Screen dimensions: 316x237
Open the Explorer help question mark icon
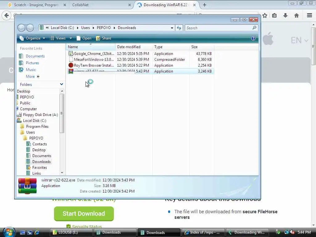tap(253, 38)
